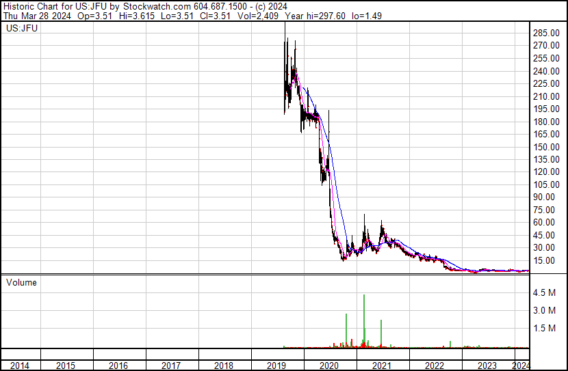Click the 30.00 price axis value

pos(544,248)
